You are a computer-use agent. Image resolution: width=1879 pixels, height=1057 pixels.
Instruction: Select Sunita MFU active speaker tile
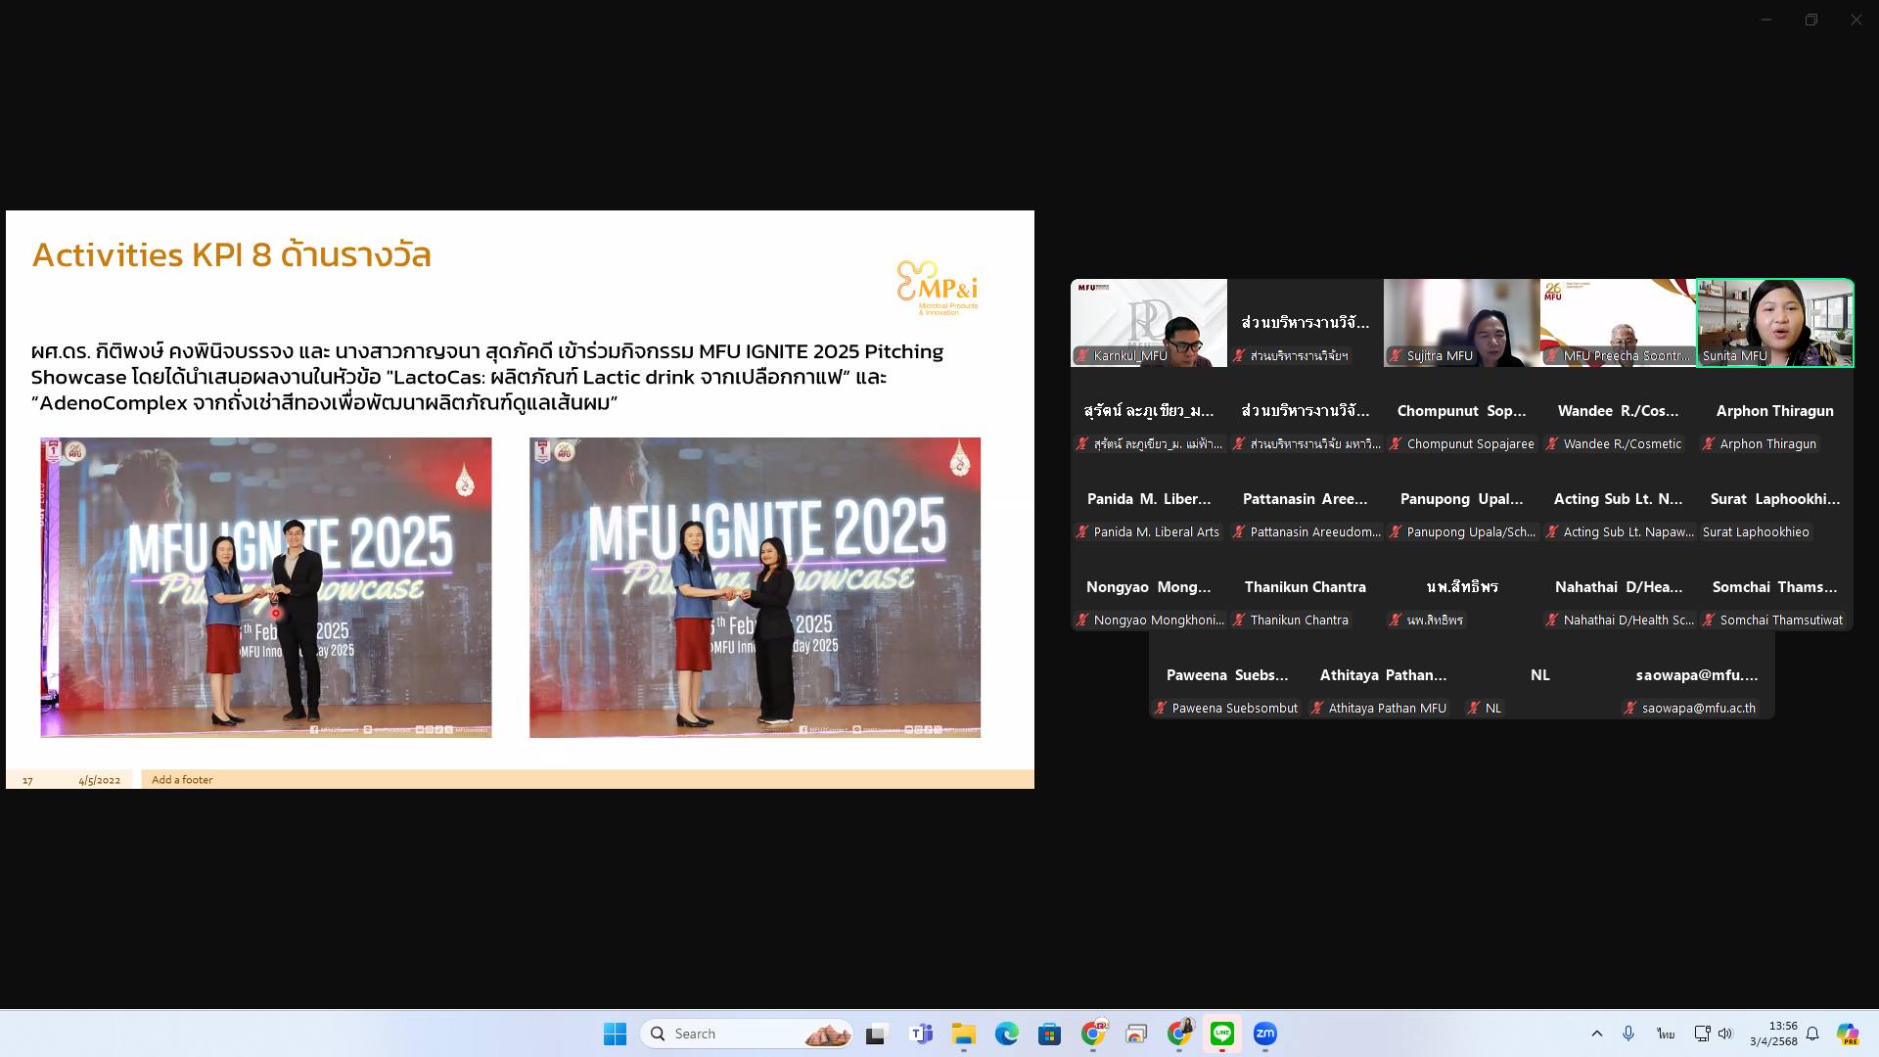1775,323
